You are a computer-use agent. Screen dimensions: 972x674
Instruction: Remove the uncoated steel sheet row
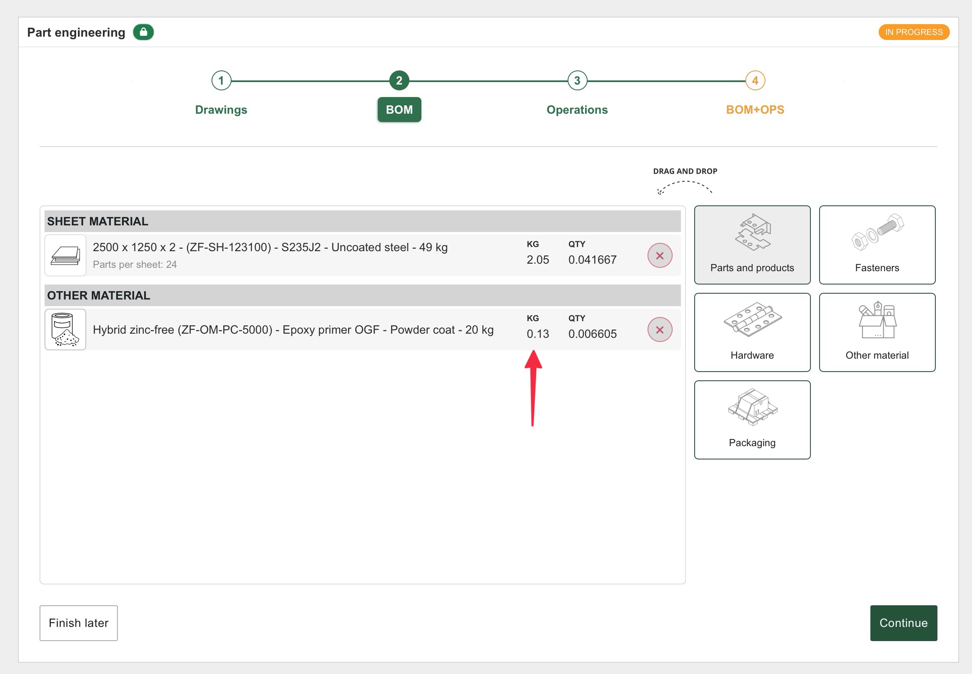pos(660,255)
